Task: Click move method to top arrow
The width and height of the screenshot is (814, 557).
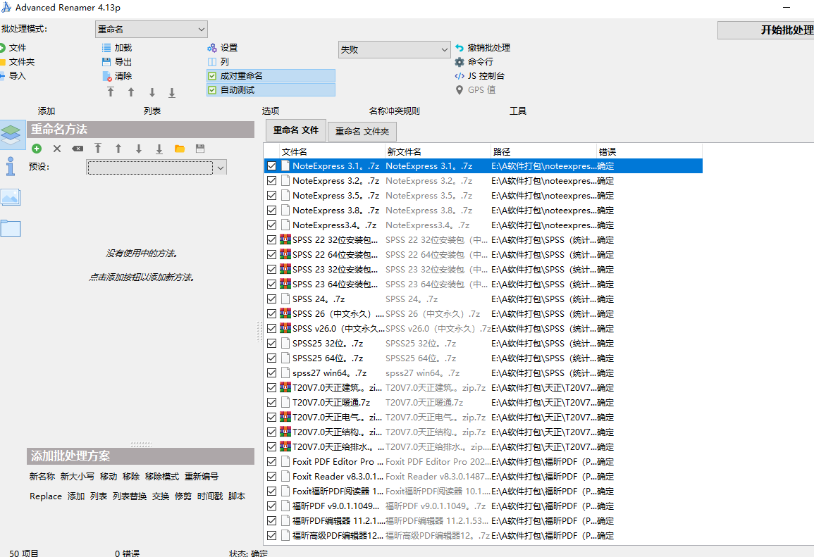Action: (x=98, y=149)
